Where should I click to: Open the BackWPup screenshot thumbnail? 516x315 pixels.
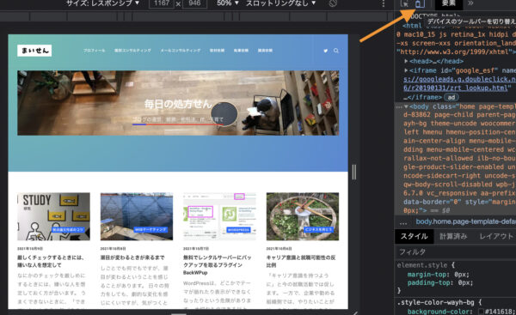[x=219, y=216]
